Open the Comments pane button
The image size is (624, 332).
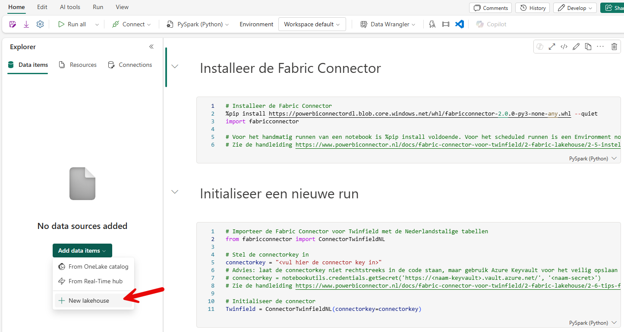490,8
